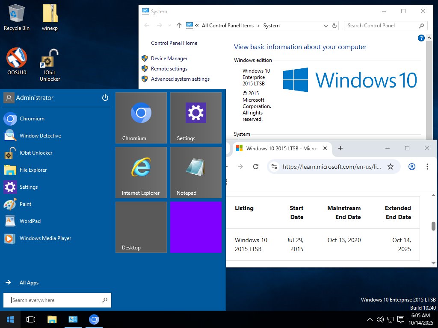Expand the address bar history dropdown
This screenshot has width=438, height=328.
[326, 26]
